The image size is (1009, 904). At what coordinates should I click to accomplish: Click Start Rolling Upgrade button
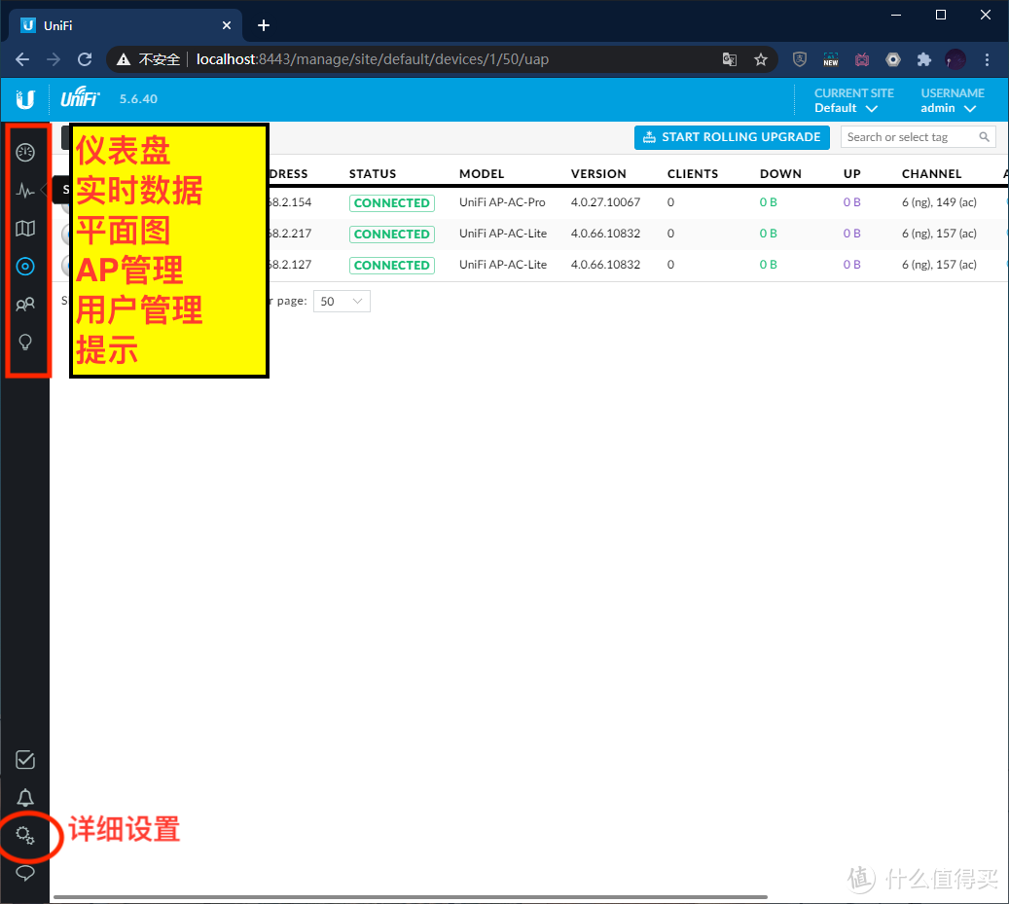coord(732,137)
